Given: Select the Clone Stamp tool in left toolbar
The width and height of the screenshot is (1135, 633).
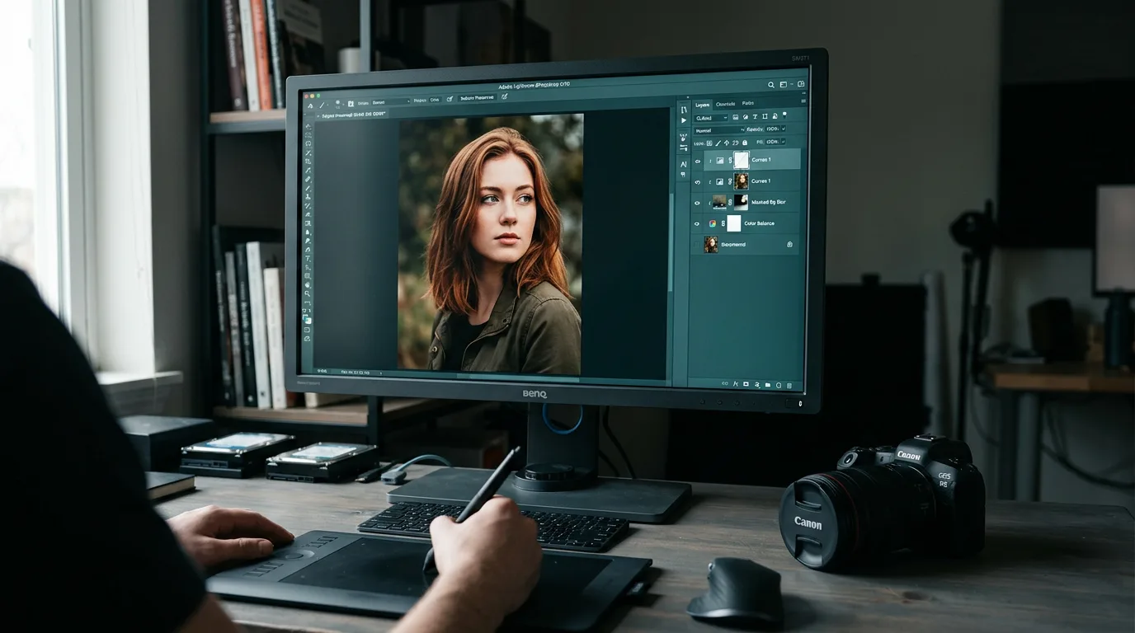Looking at the screenshot, I should point(308,196).
